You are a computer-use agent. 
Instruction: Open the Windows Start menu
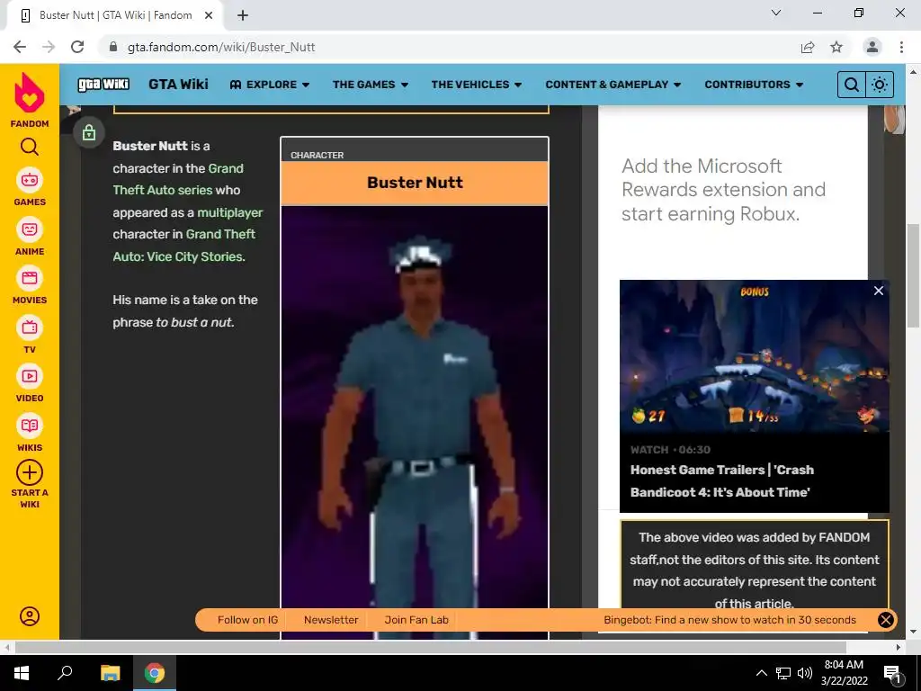tap(22, 673)
